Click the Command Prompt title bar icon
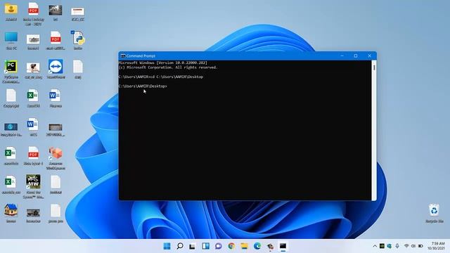Viewport: 450px width, 253px height. pos(123,56)
